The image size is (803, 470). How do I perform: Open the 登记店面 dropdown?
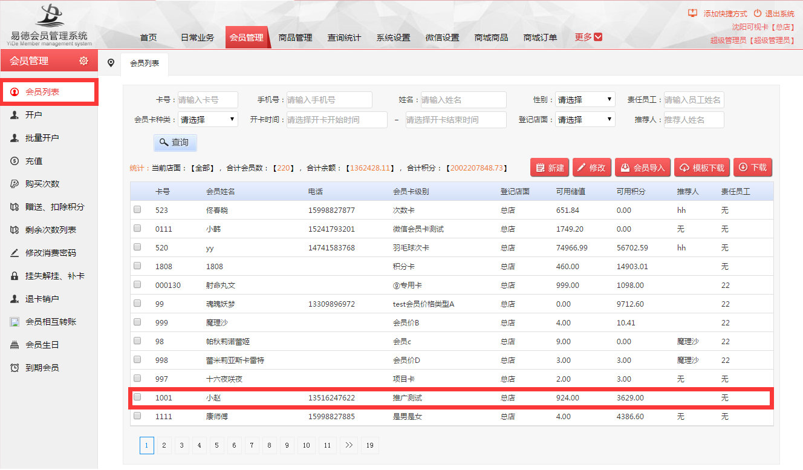tap(585, 120)
